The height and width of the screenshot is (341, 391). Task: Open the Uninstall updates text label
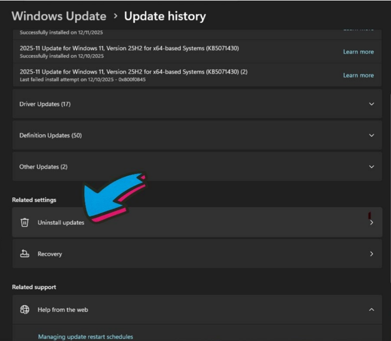(61, 223)
